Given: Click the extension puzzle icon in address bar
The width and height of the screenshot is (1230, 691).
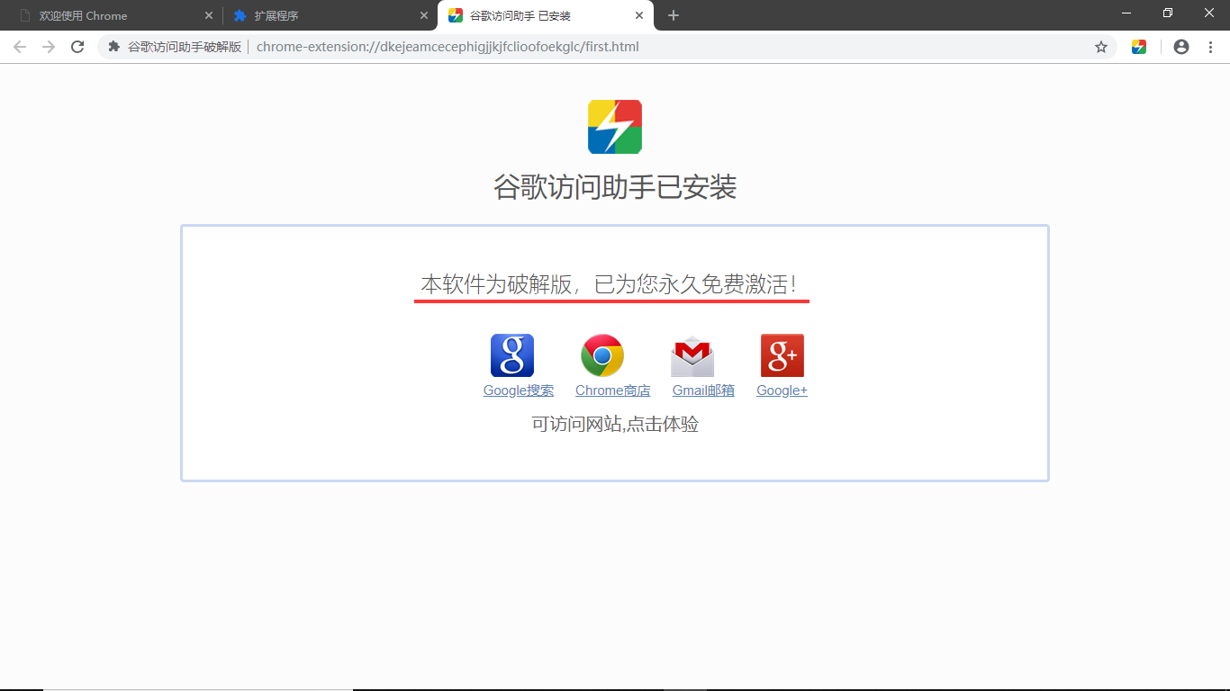Looking at the screenshot, I should [x=114, y=47].
